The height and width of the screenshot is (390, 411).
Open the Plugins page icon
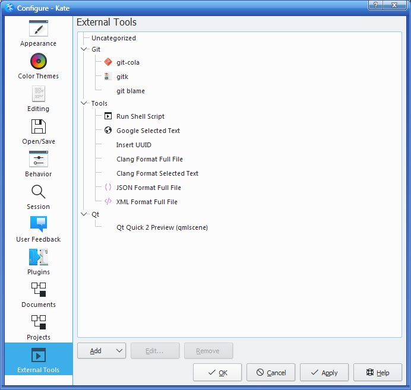tap(39, 257)
